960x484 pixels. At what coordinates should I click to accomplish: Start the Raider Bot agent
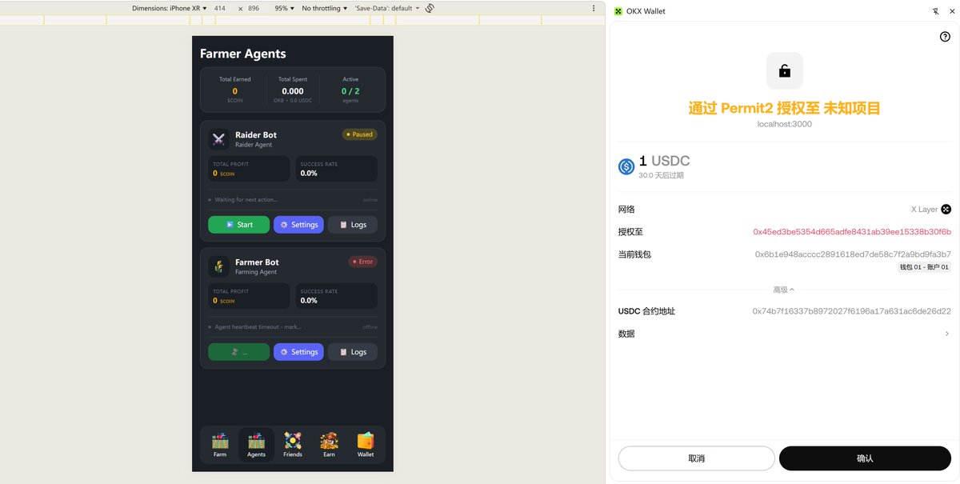[x=238, y=225]
